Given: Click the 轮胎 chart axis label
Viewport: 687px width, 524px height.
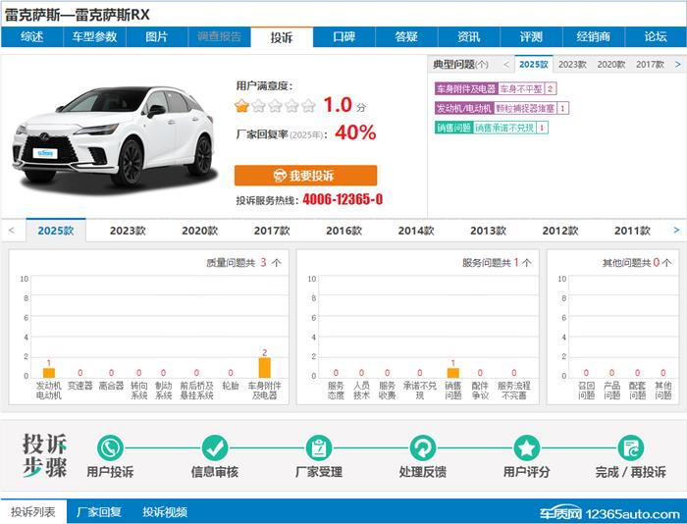Looking at the screenshot, I should (231, 386).
